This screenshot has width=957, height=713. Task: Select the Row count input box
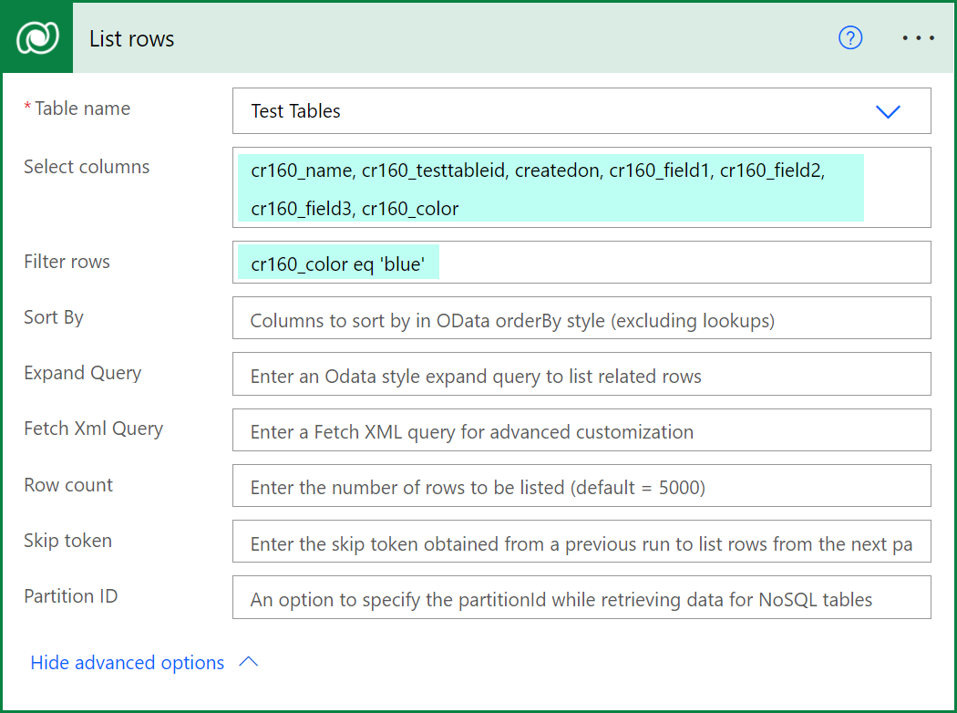pos(581,486)
